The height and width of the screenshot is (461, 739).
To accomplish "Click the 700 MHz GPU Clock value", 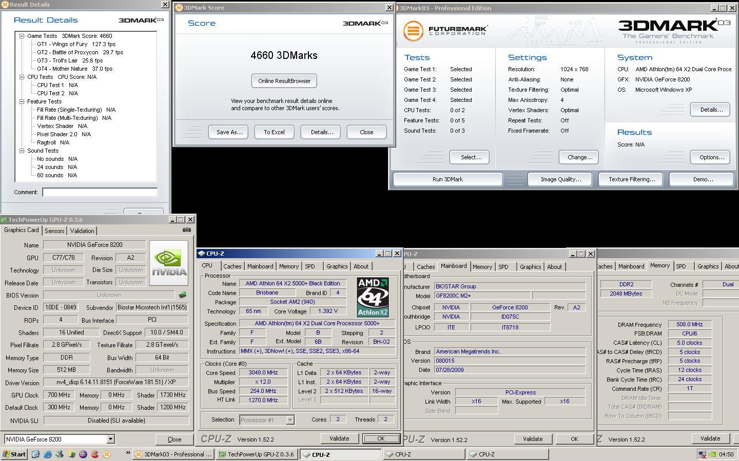I will click(59, 395).
